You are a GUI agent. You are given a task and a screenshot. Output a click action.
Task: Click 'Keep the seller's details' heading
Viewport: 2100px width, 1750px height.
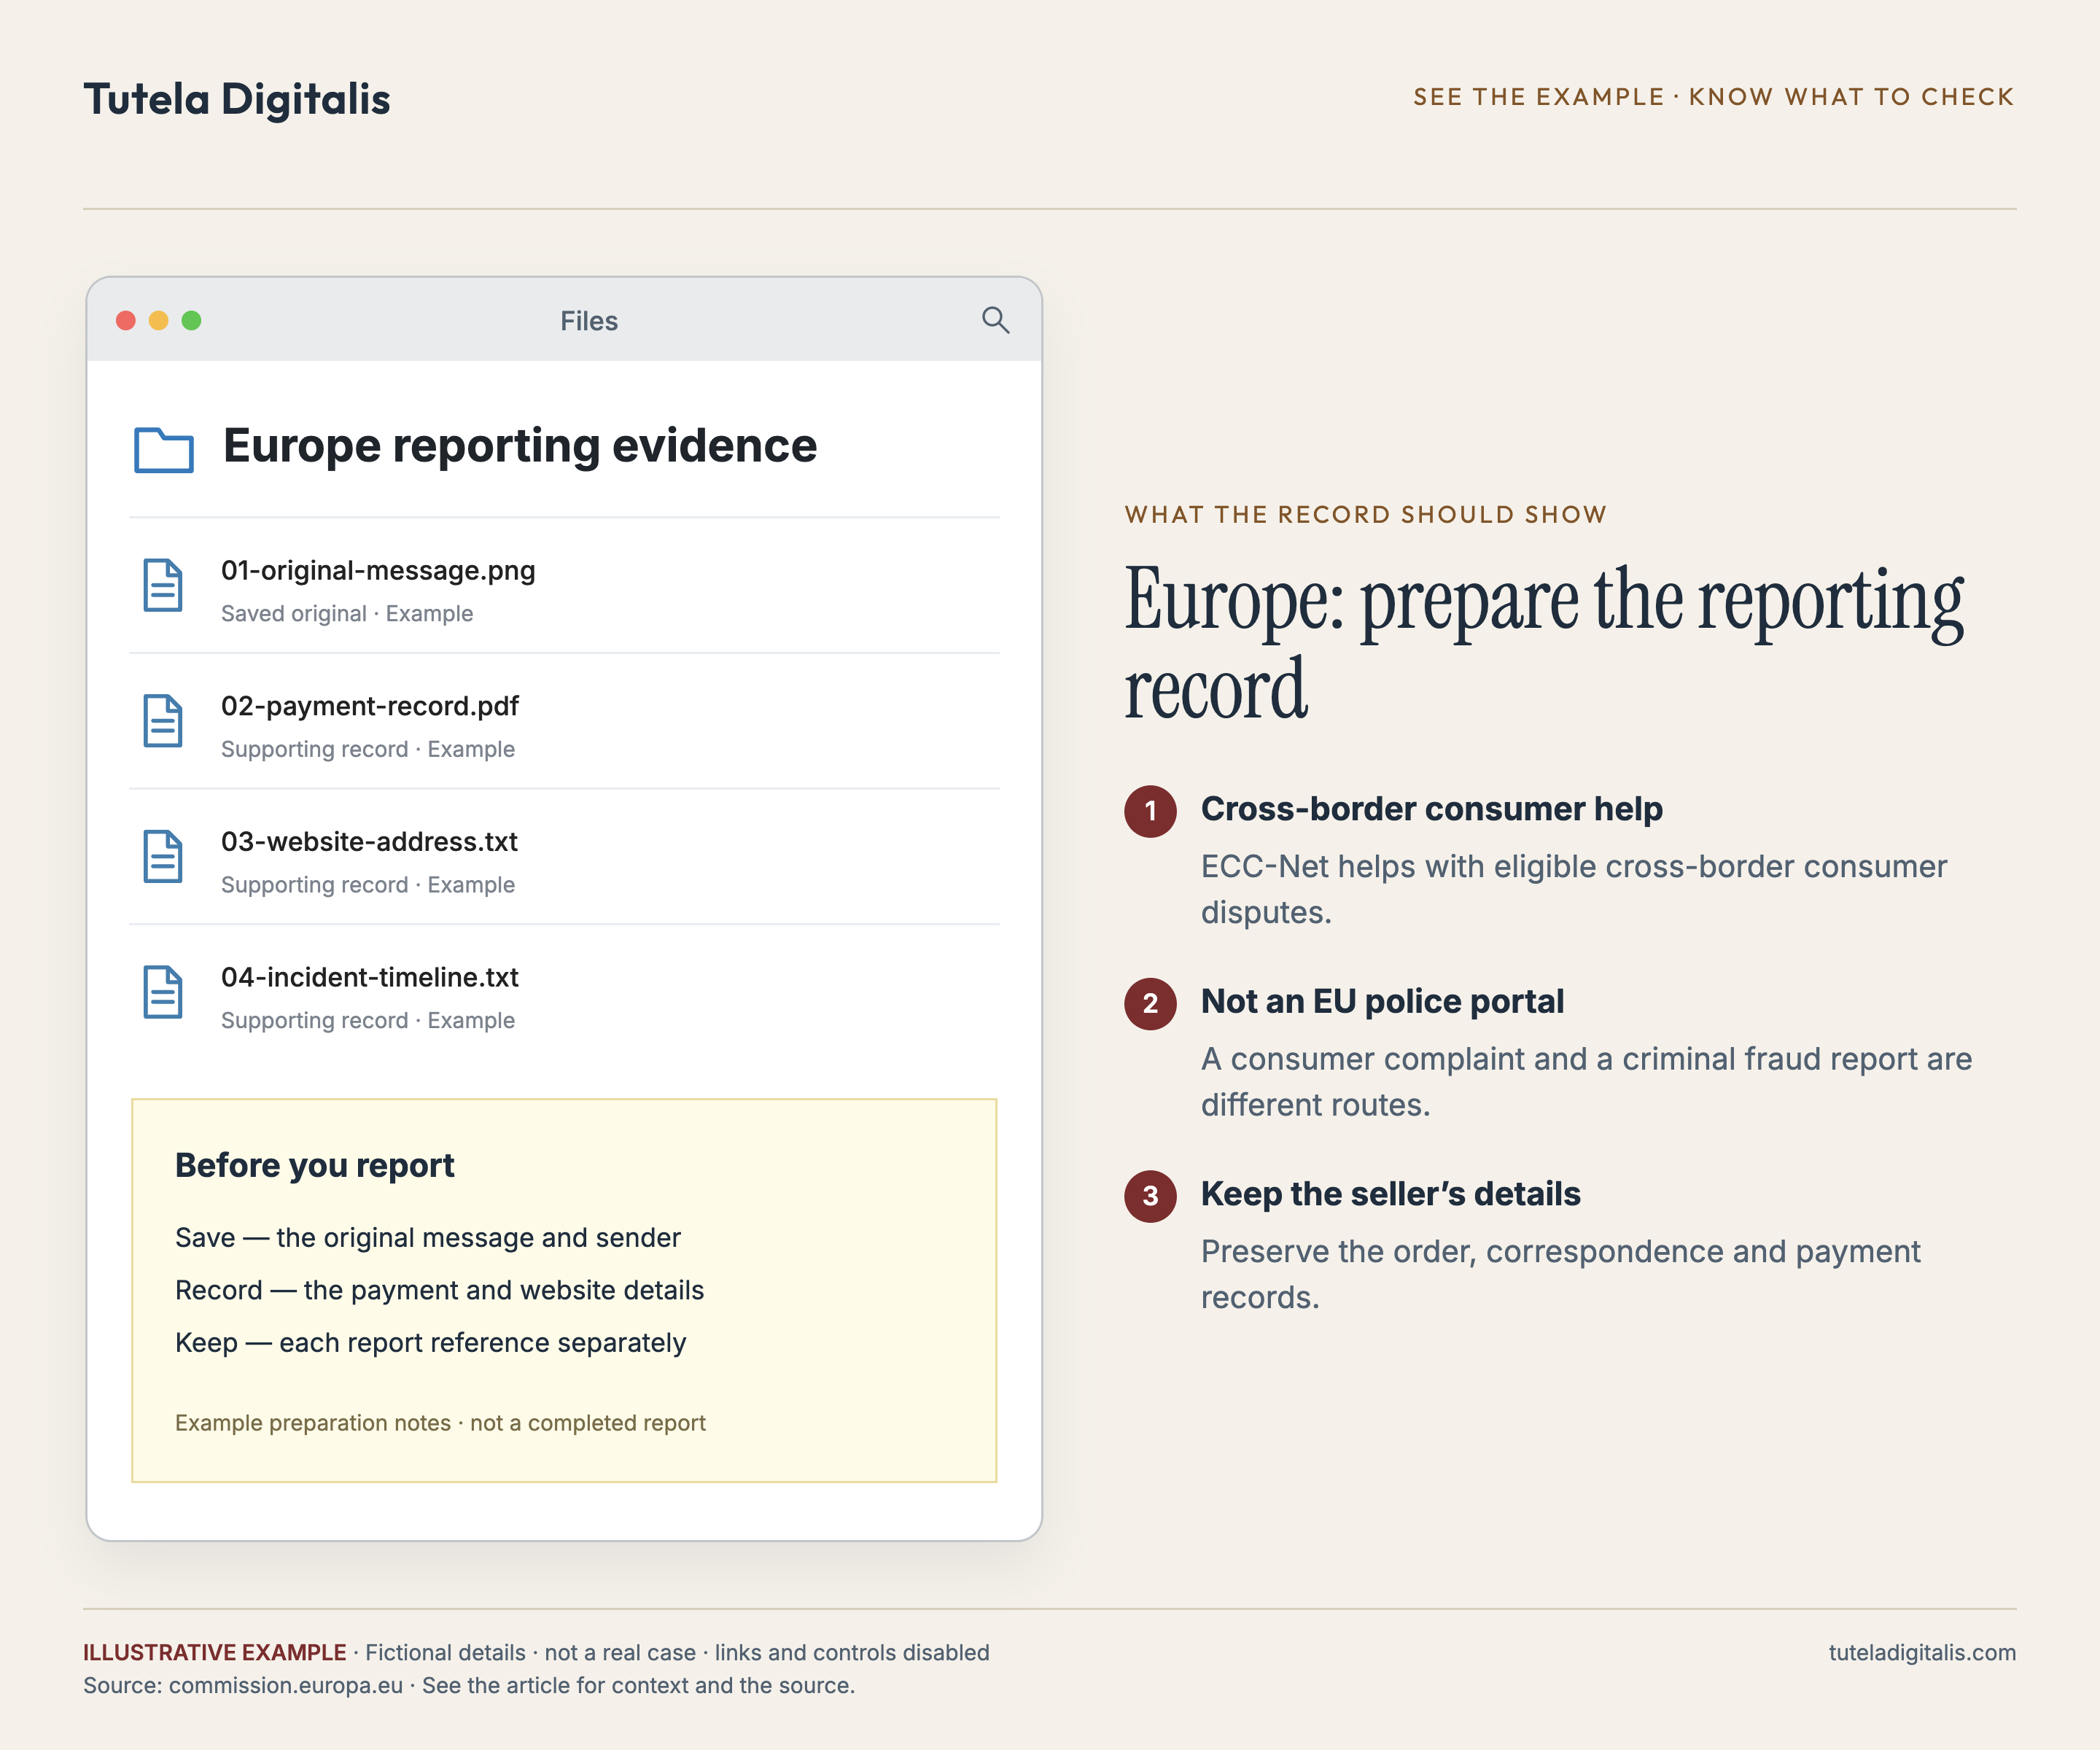tap(1391, 1194)
